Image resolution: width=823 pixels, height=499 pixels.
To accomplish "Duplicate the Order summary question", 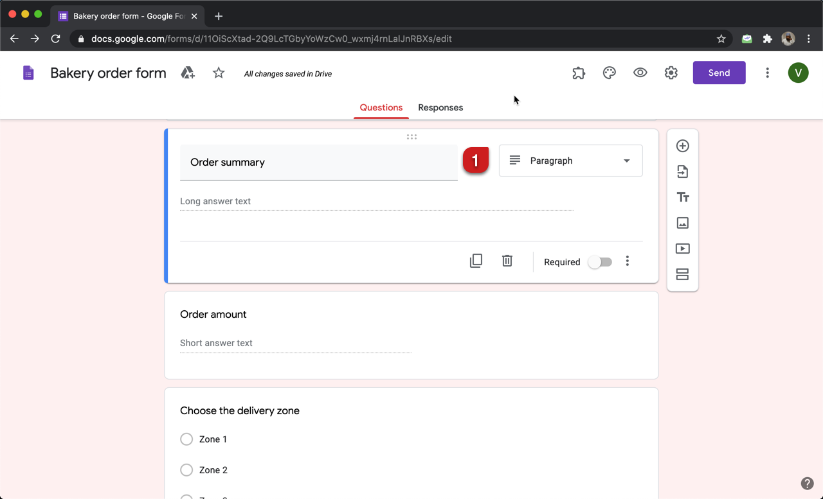I will coord(476,261).
